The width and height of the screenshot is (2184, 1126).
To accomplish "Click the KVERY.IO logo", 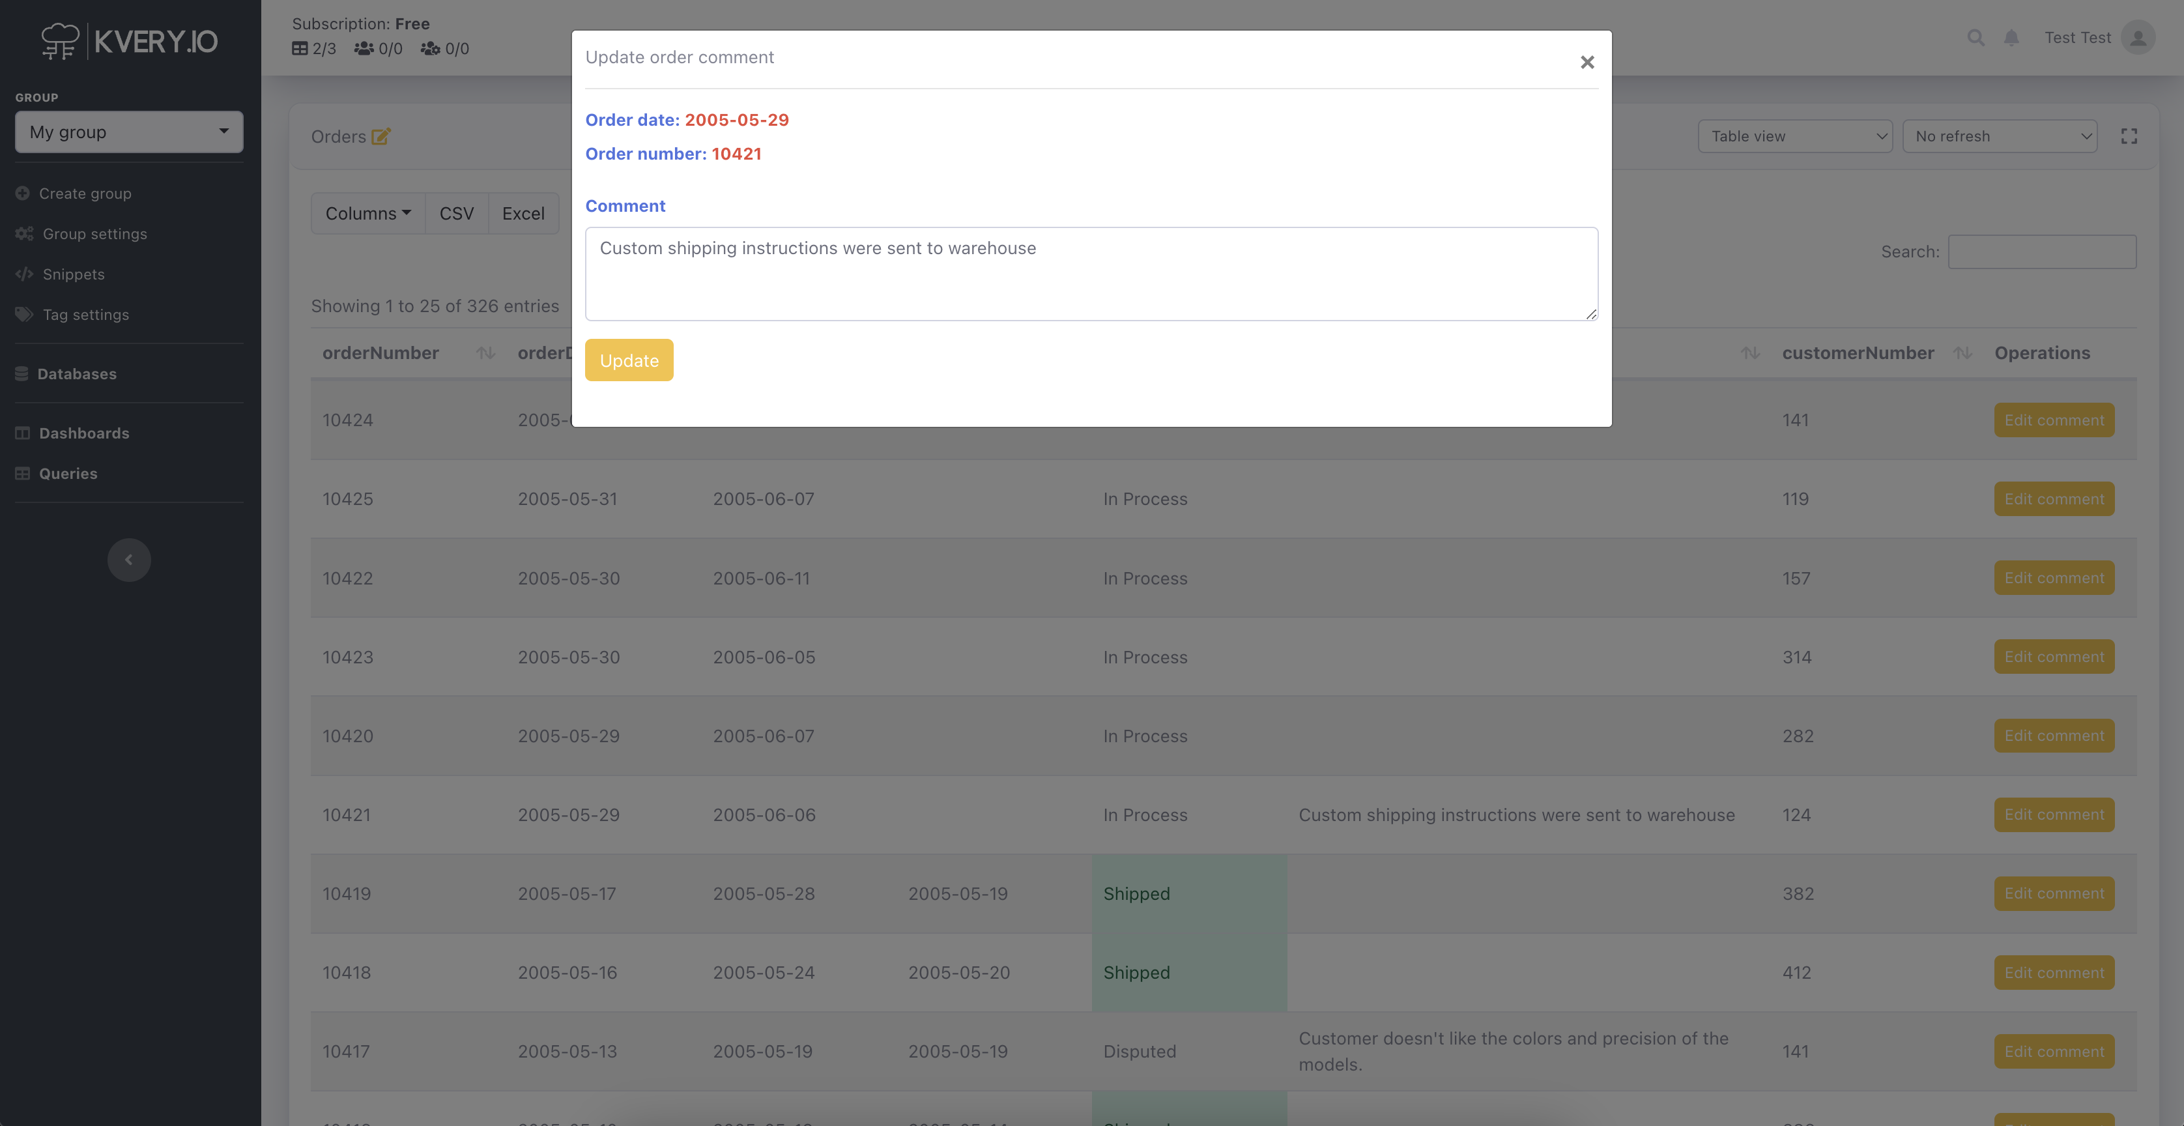I will [x=130, y=40].
